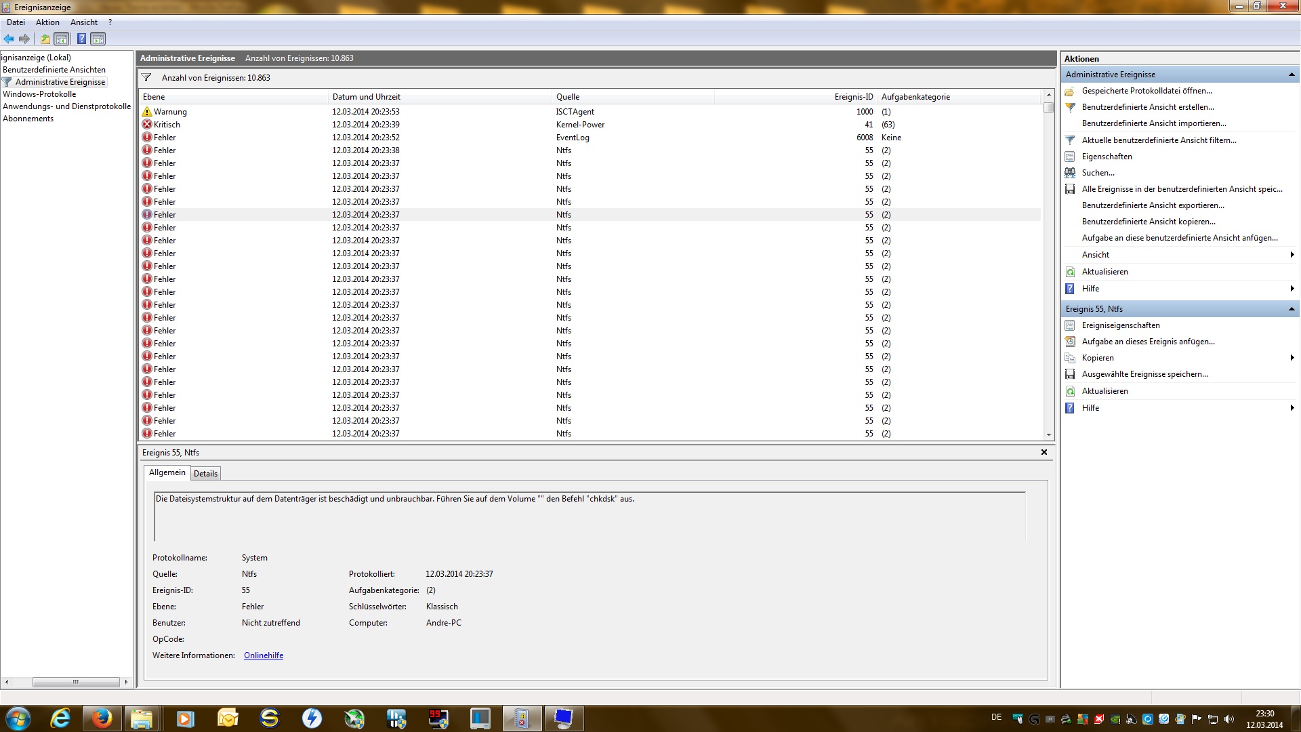Viewport: 1301px width, 732px height.
Task: Click Aufgabe an dieses Ereignis anfügen
Action: coord(1148,342)
